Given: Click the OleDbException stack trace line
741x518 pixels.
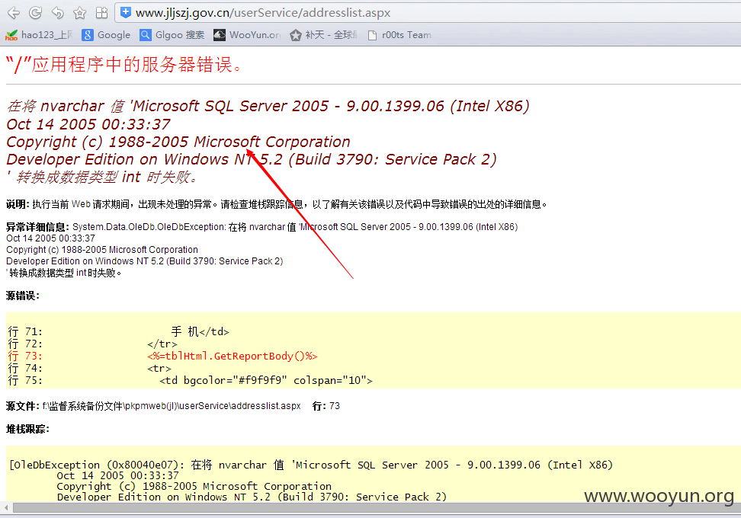Looking at the screenshot, I should [x=311, y=465].
